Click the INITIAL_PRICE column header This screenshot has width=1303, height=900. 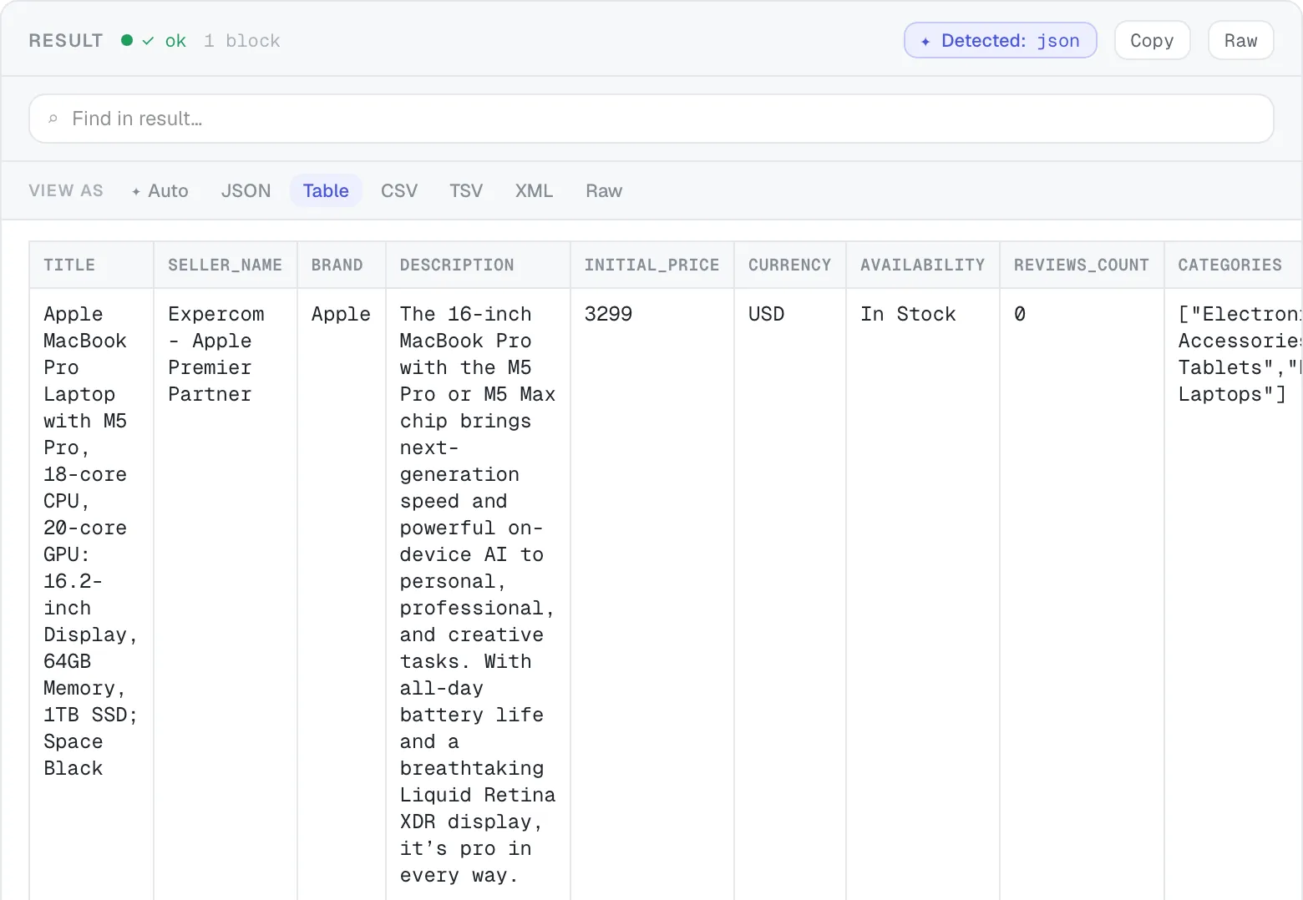[x=652, y=265]
